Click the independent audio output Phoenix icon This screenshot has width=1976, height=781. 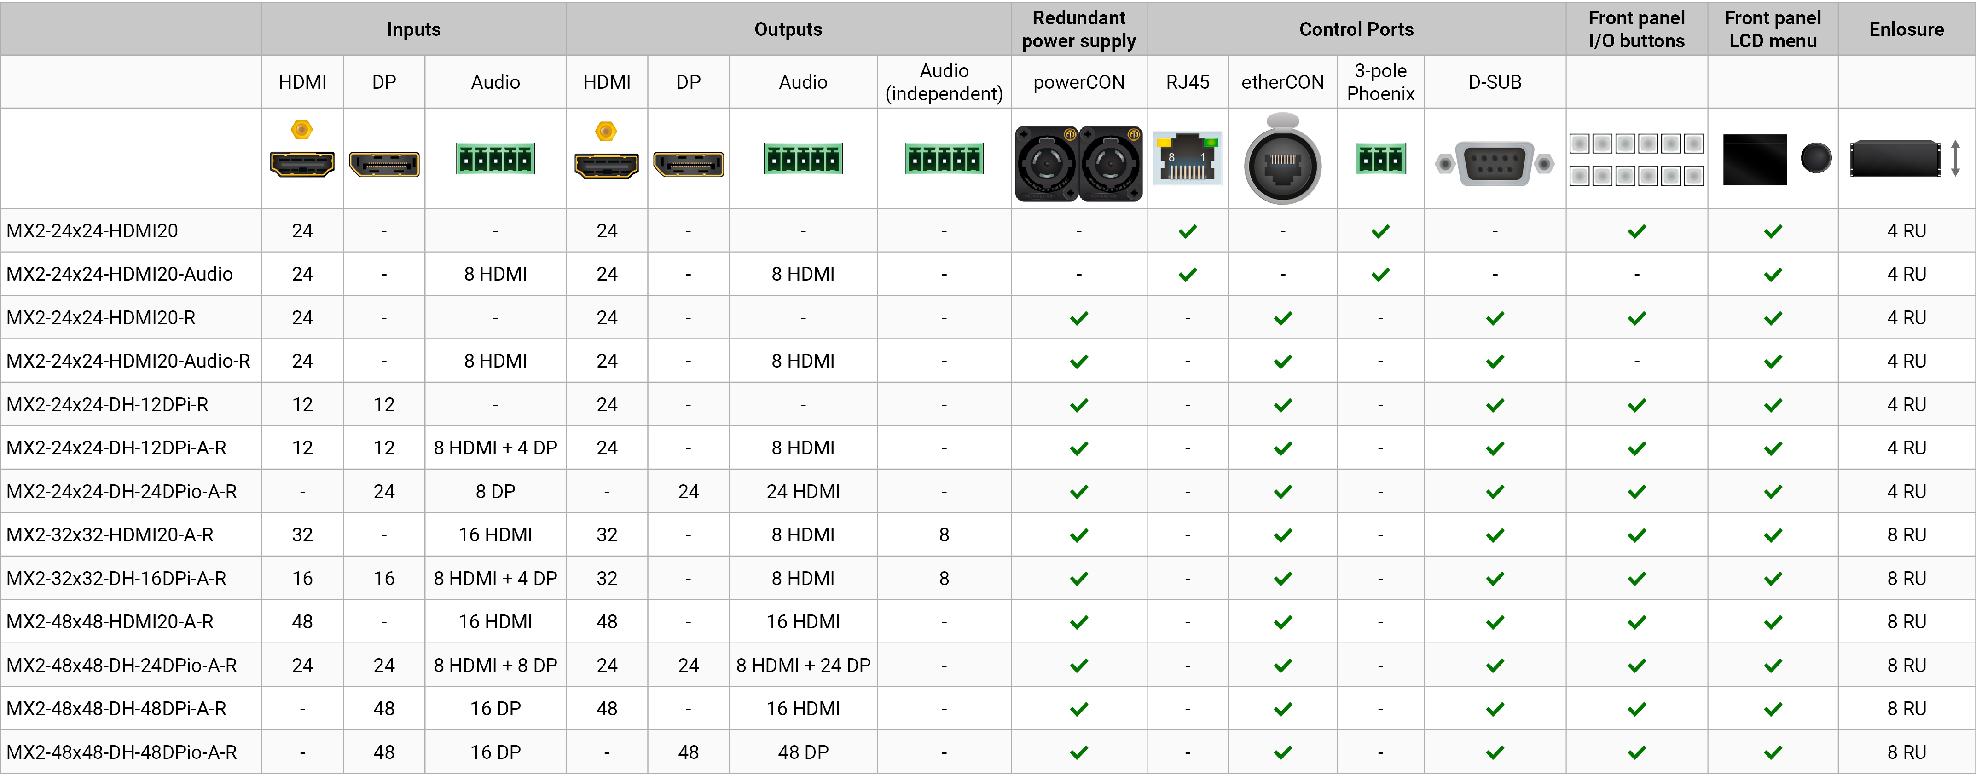(x=944, y=159)
